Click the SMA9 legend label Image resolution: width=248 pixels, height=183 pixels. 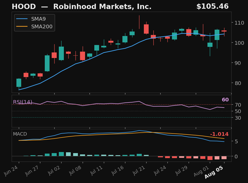tap(38, 19)
